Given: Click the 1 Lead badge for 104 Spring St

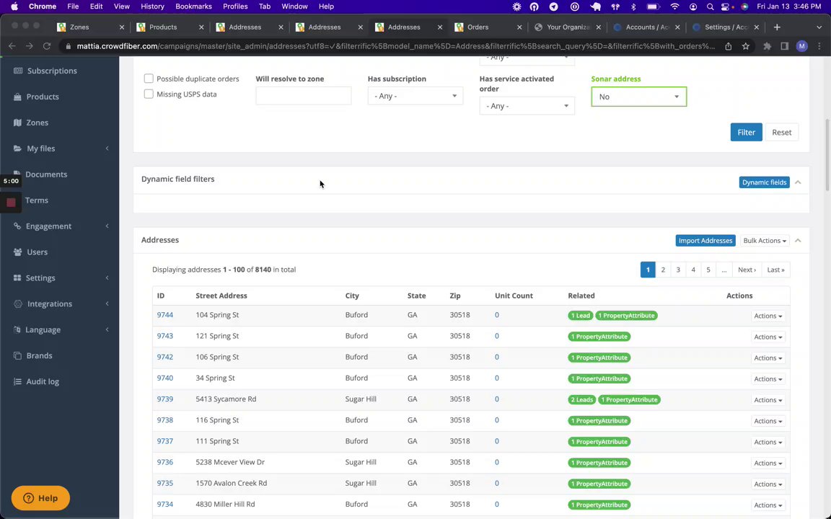Looking at the screenshot, I should coord(580,316).
